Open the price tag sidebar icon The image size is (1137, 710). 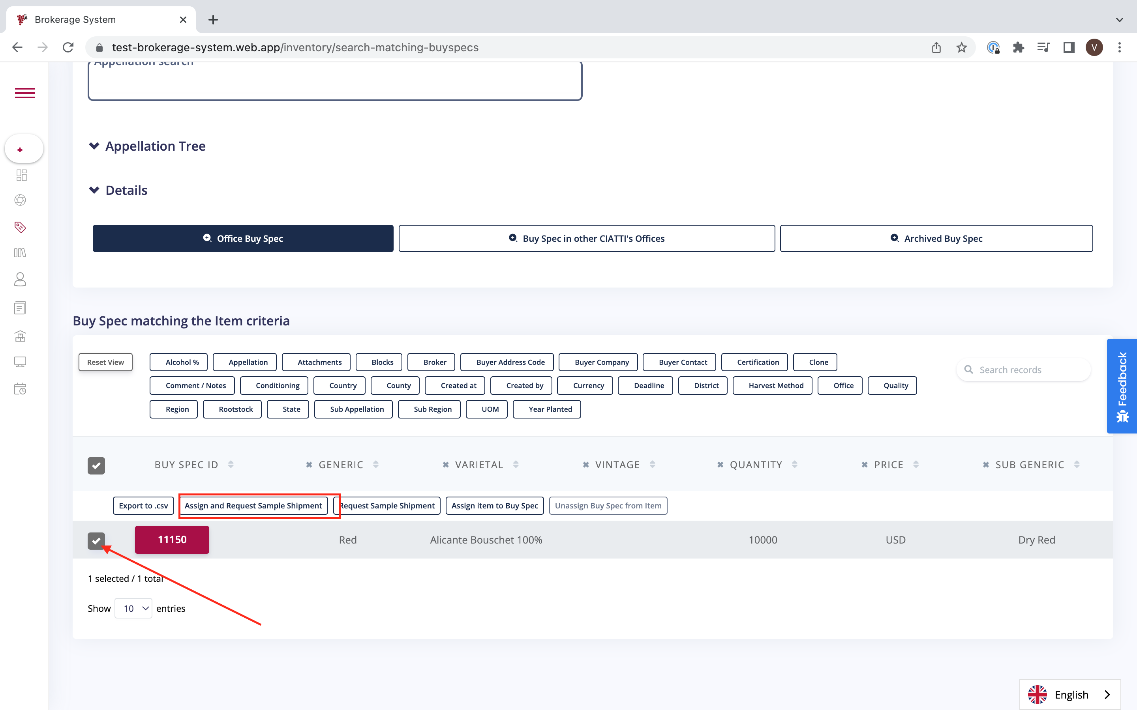(20, 227)
